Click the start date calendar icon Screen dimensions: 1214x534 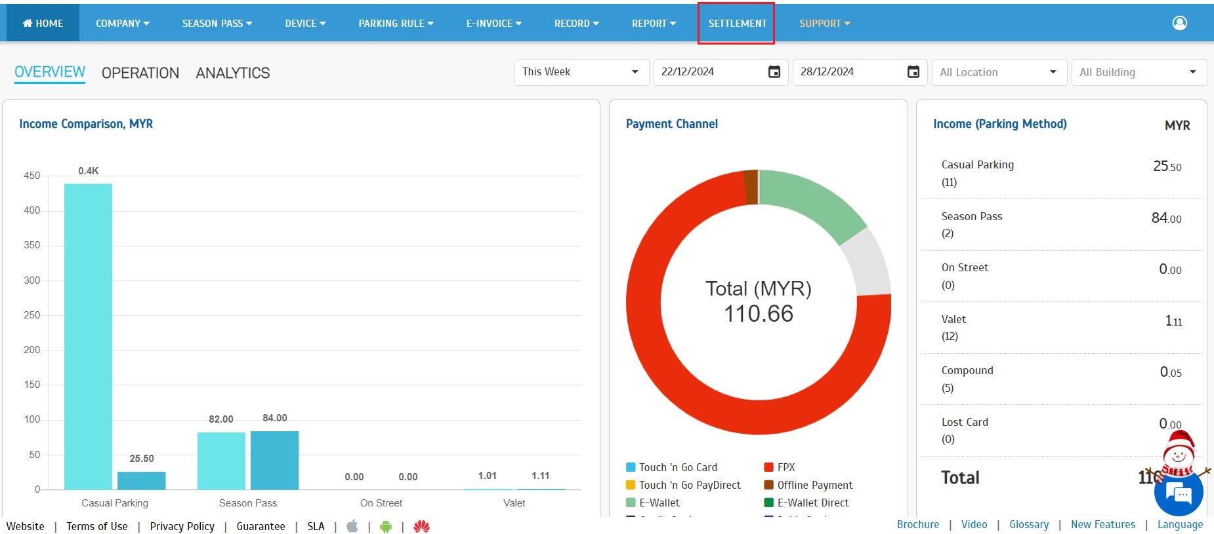[774, 72]
